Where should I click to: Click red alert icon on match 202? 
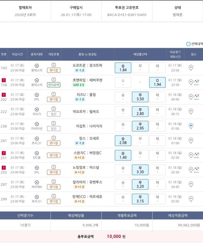[x=4, y=95]
